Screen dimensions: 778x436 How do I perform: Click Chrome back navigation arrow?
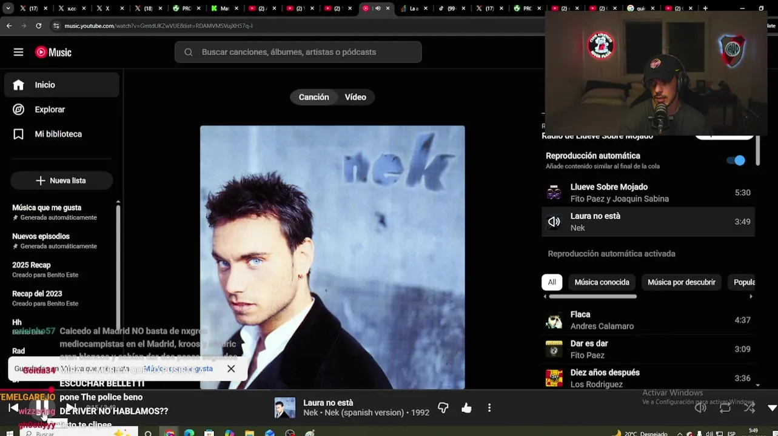(8, 26)
